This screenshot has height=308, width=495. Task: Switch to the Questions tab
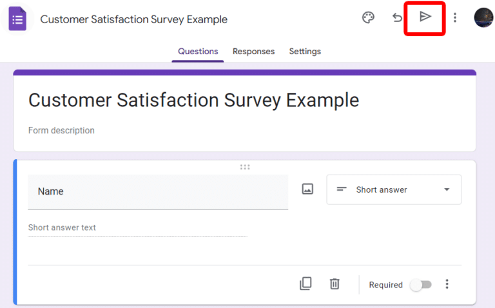[x=198, y=52]
